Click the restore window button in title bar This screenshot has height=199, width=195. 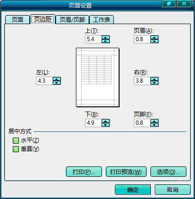coord(169,3)
